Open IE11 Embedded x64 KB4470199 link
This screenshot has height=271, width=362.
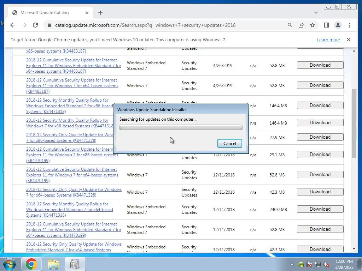[74, 229]
